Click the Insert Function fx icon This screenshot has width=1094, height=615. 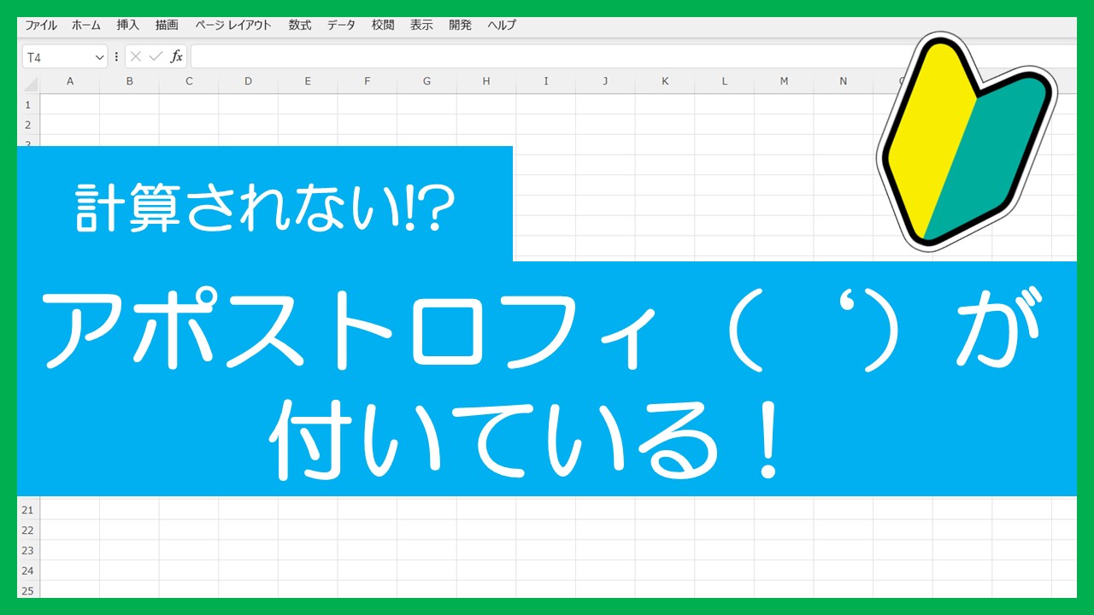[x=177, y=56]
